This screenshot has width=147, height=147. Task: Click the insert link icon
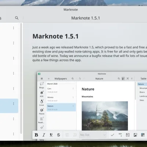(120, 135)
